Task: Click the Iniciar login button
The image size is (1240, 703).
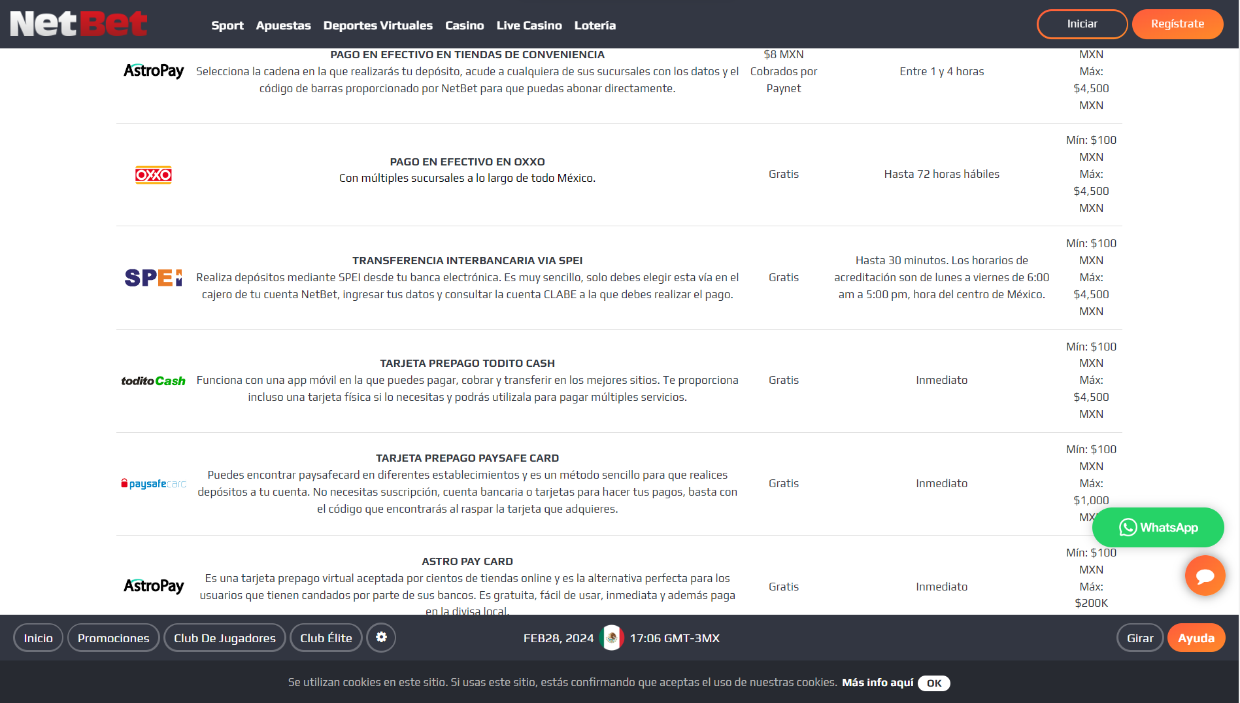Action: click(1082, 24)
